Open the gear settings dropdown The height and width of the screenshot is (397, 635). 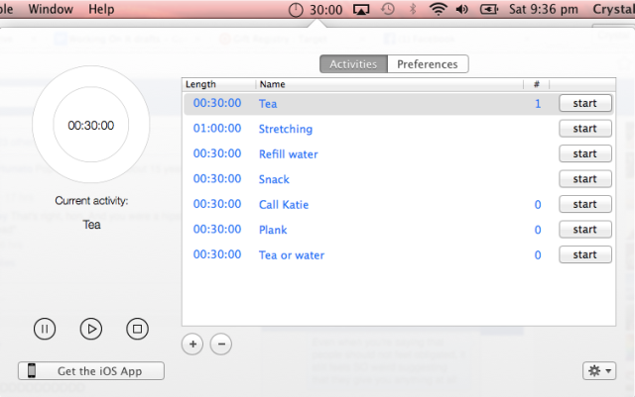click(599, 370)
